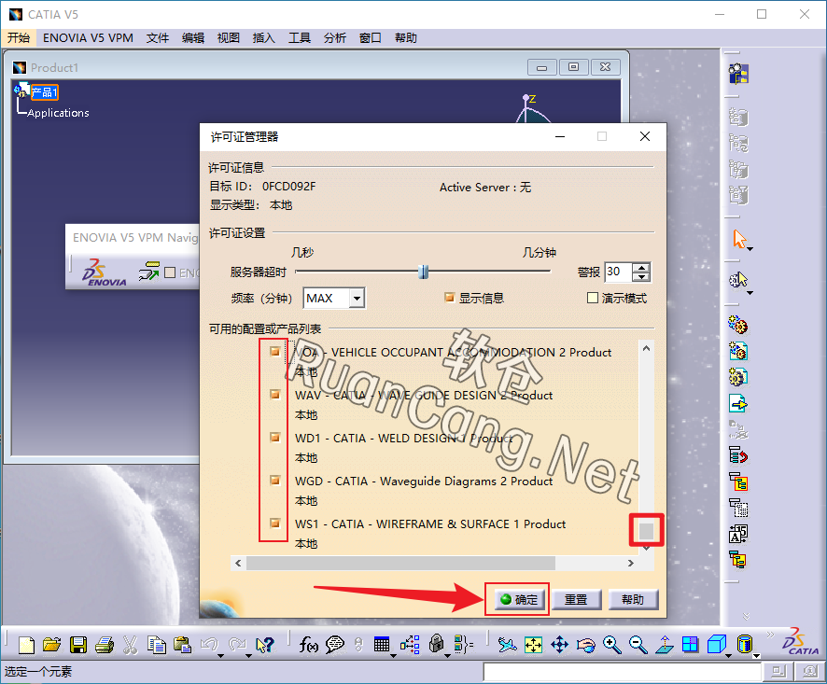Click the product list scroll up arrow

646,348
